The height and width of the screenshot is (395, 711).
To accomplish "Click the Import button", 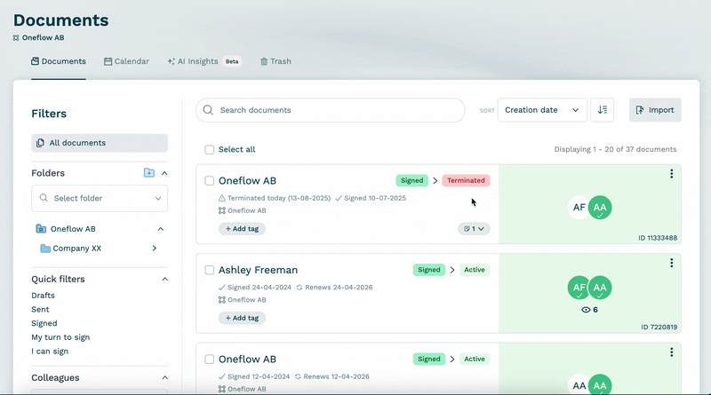I will [x=655, y=110].
